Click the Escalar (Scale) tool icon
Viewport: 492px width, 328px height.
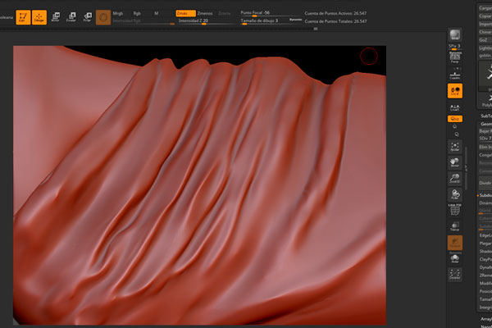pyautogui.click(x=71, y=16)
